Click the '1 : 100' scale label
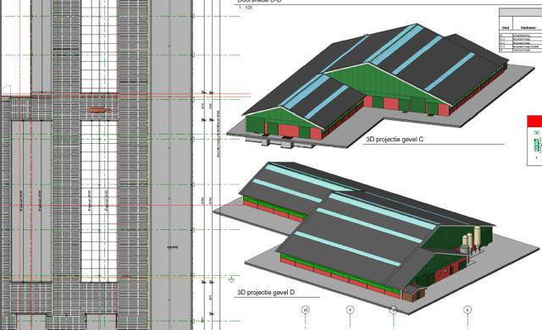The height and width of the screenshot is (330, 542). point(246,8)
